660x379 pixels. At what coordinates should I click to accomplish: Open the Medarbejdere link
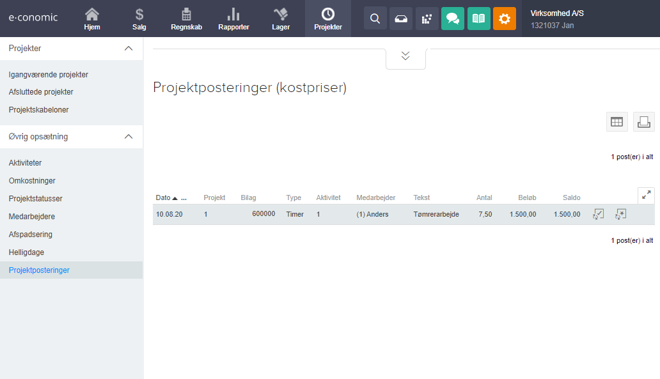(x=30, y=216)
